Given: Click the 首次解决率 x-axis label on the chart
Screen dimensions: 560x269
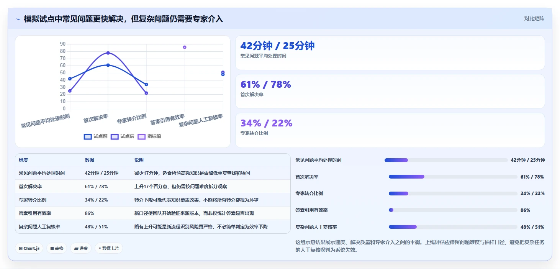Looking at the screenshot, I should tap(96, 118).
